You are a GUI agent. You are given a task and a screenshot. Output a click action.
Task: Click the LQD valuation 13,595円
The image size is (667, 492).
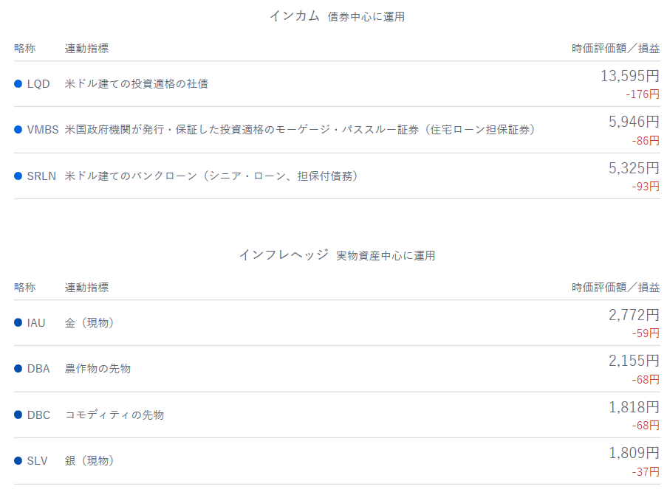pos(629,76)
